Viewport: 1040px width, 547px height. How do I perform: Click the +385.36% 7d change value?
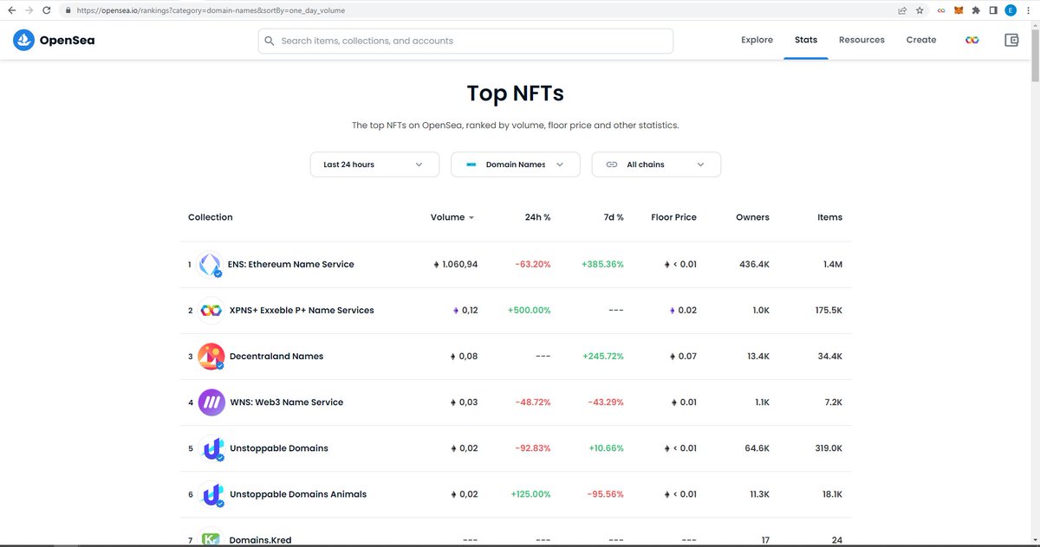[x=602, y=264]
